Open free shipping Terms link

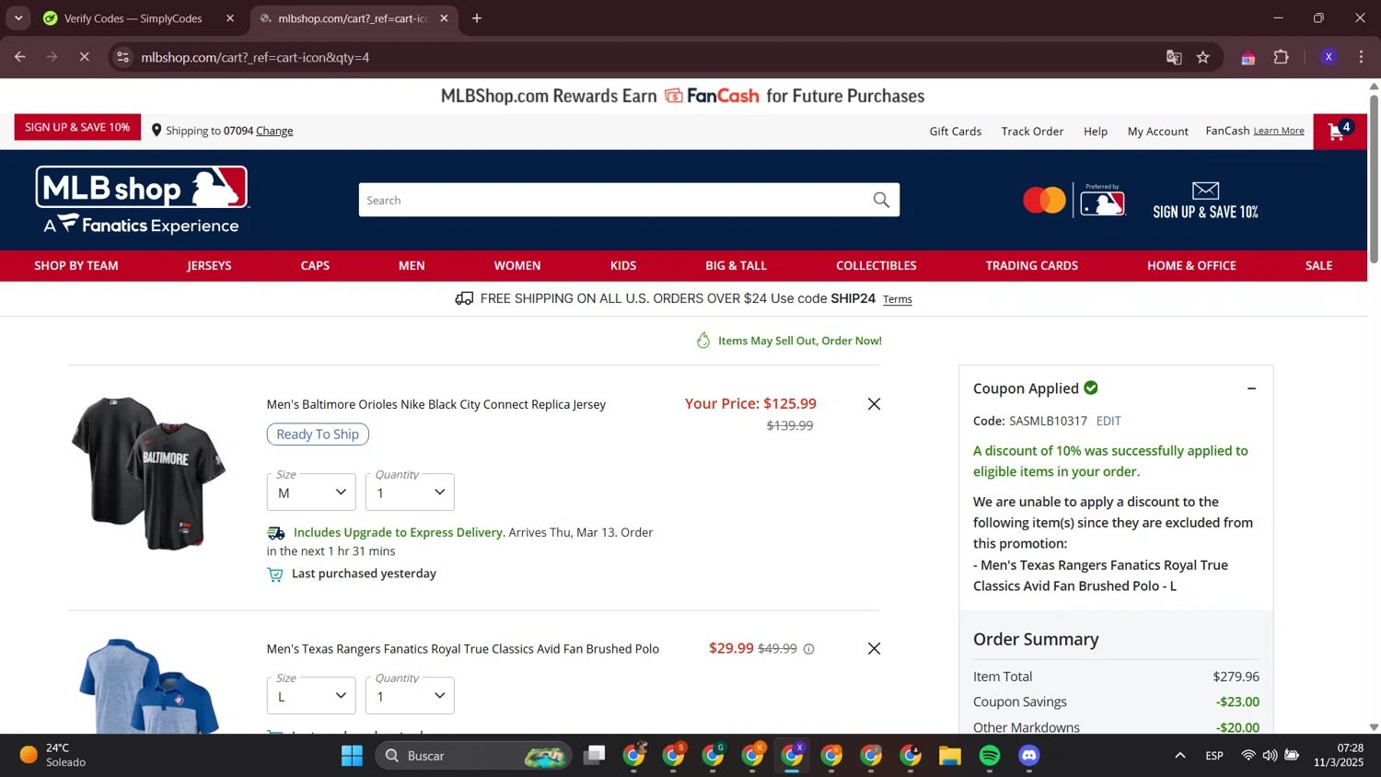pos(898,299)
